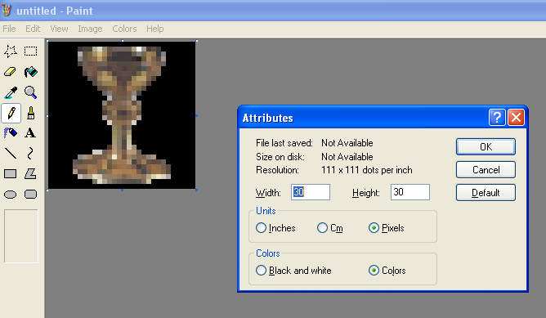Select the Free-Form Select tool

[11, 52]
